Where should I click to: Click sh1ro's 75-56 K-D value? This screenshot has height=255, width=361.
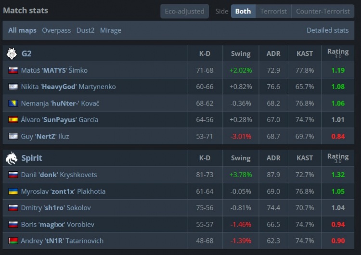point(205,208)
